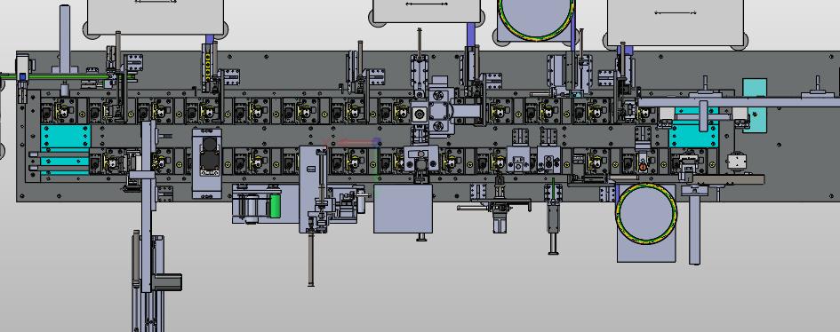Screen dimensions: 840x332
Task: Select the dark motor block on lower-left rail
Action: 168,281
